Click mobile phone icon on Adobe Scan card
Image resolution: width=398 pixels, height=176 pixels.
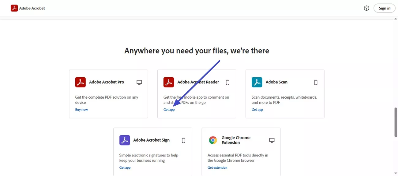click(316, 82)
